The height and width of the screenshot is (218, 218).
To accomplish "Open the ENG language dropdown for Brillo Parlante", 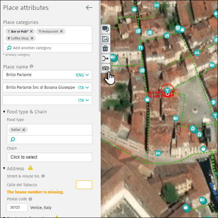I will point(83,75).
